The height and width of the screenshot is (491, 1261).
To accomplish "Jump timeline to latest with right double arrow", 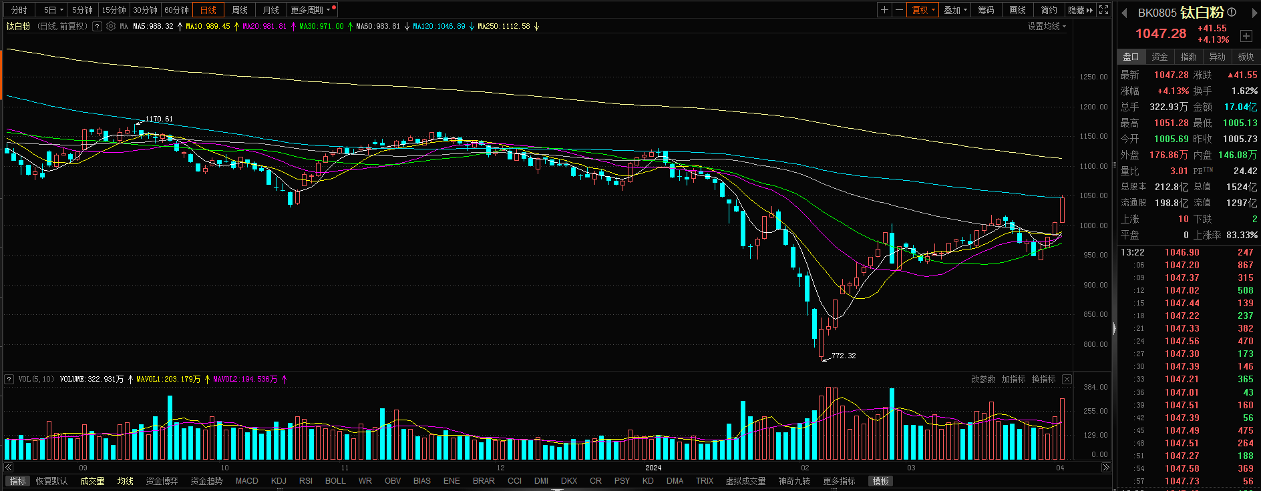I will [1106, 468].
